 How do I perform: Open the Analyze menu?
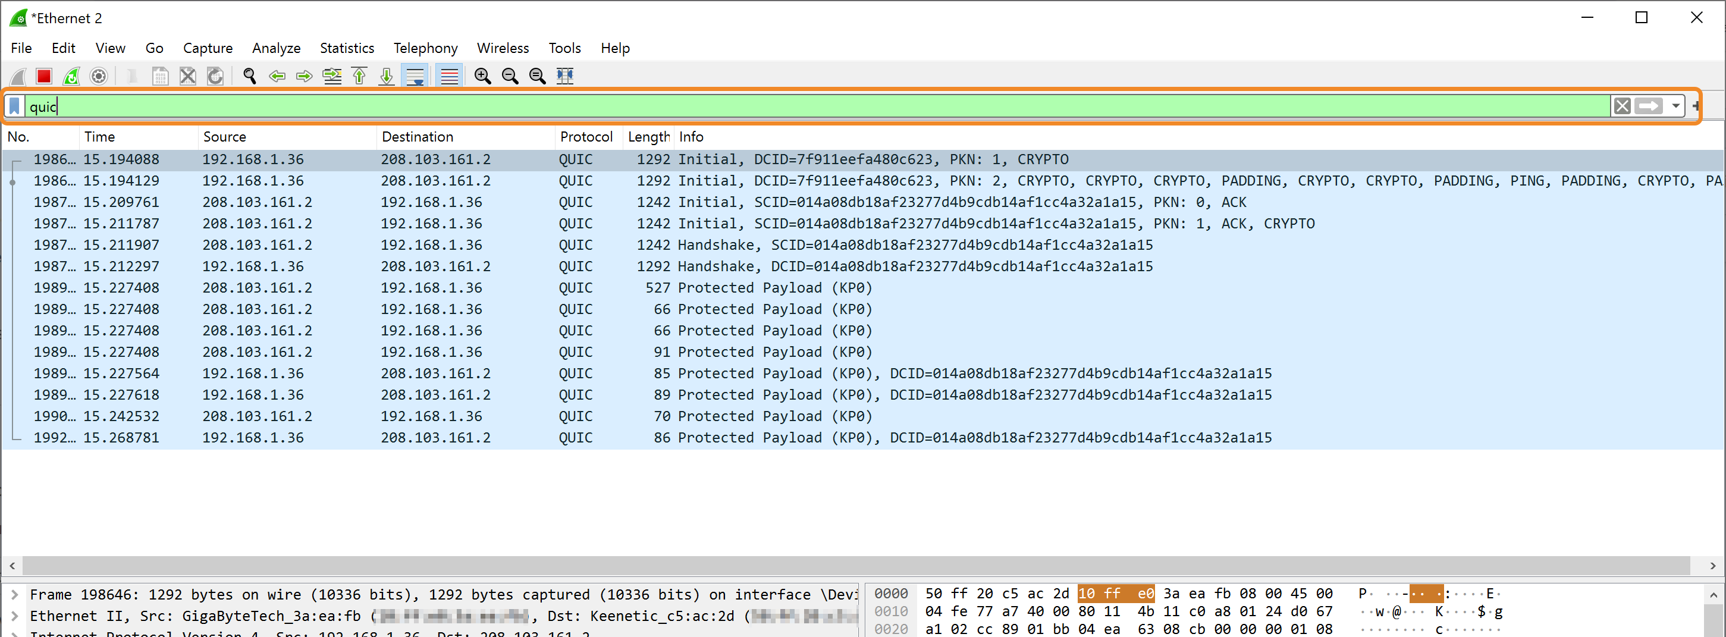click(276, 48)
